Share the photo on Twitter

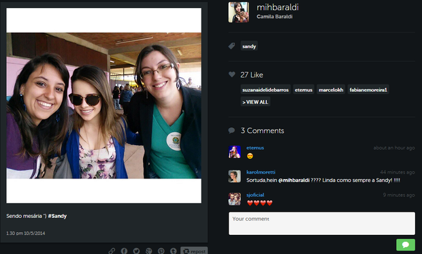point(136,251)
